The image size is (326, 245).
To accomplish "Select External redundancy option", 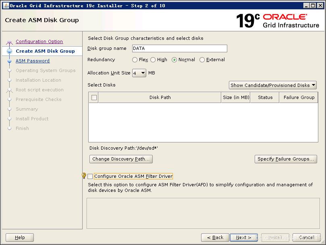I will [202, 60].
